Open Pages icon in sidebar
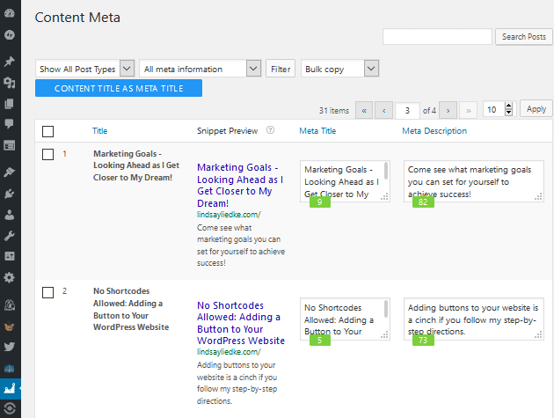554x418 pixels. [x=10, y=104]
